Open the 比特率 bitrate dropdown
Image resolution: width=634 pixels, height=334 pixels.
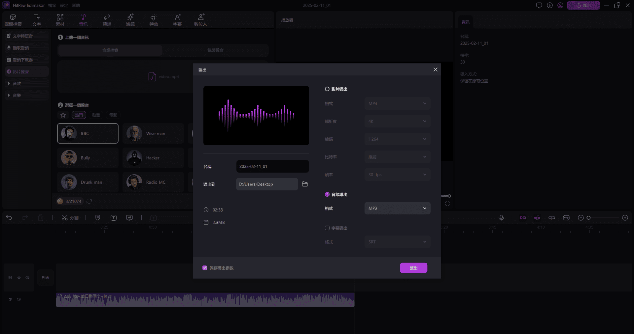click(x=398, y=157)
